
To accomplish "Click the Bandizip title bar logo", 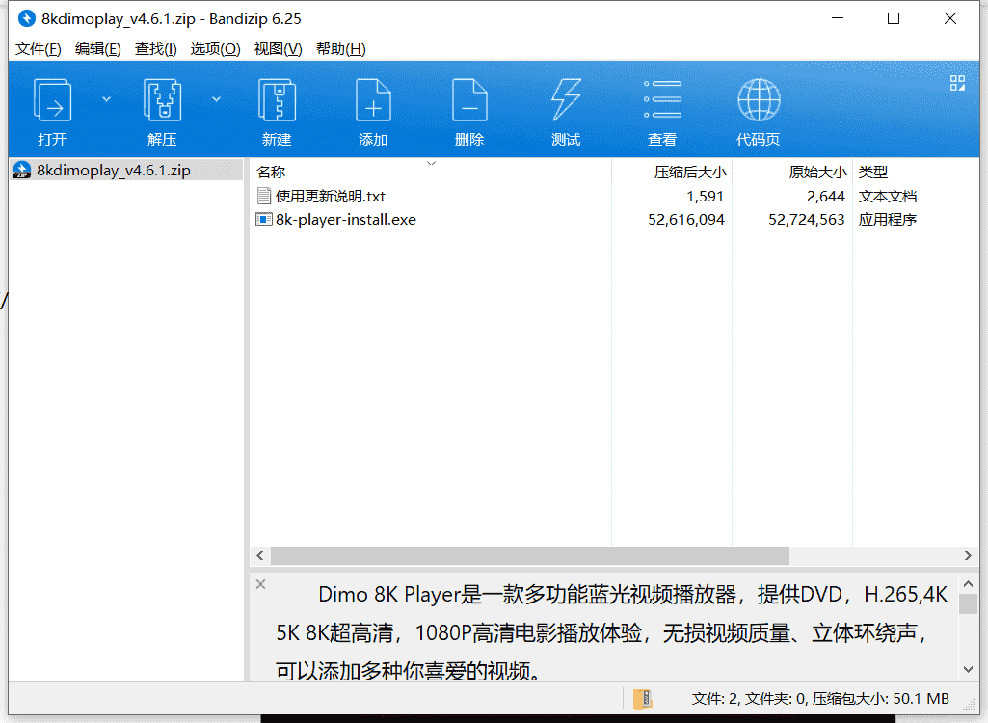I will [26, 19].
